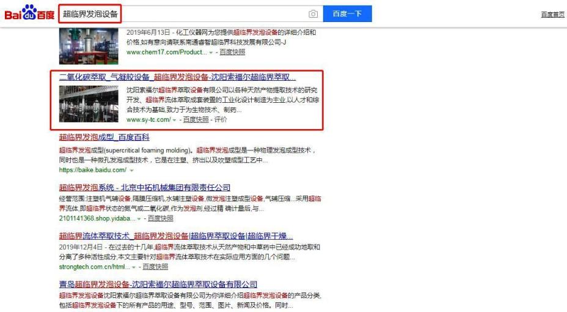This screenshot has height=312, width=567.
Task: Click 评价 link for sy-tc.com result
Action: (x=221, y=119)
